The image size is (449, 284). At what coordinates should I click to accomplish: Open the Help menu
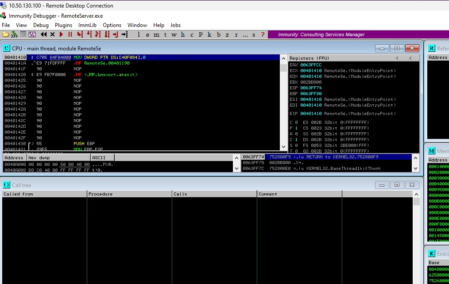coord(159,25)
